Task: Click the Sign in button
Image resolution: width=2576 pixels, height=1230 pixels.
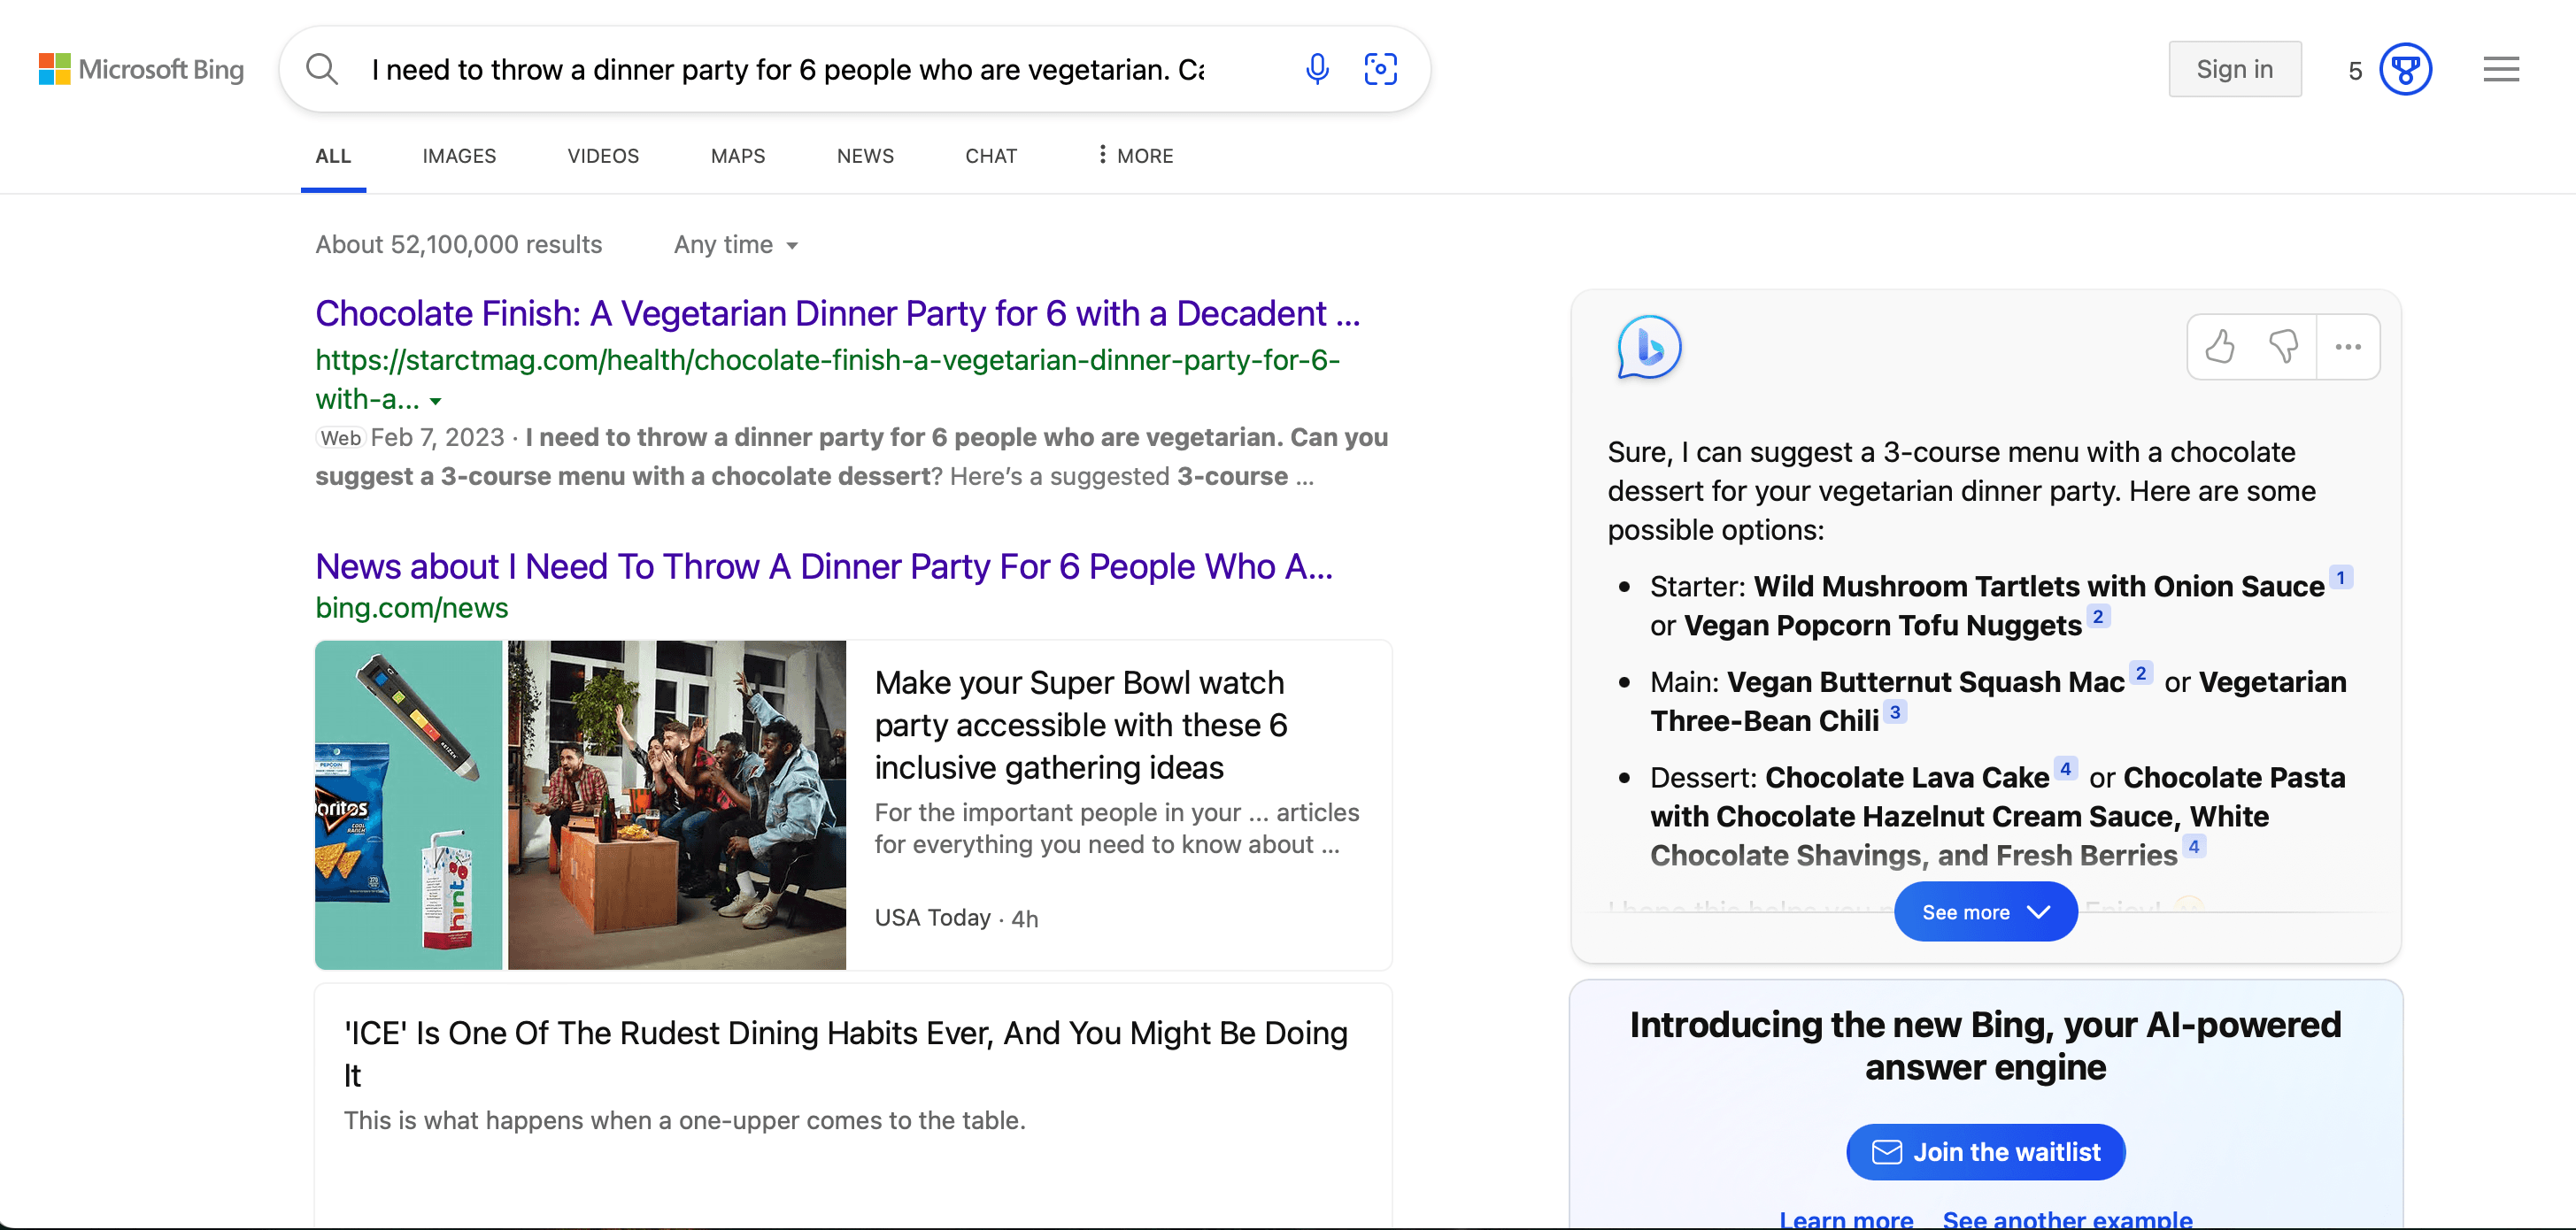Action: (2235, 69)
